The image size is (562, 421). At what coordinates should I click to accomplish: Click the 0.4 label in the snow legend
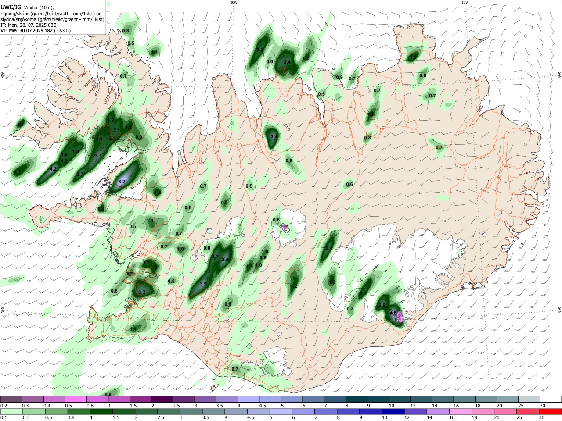(x=47, y=406)
